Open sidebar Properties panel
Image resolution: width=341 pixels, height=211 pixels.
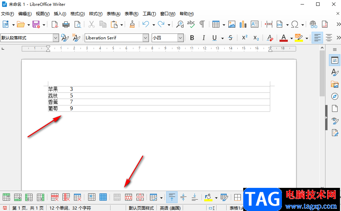click(335, 60)
